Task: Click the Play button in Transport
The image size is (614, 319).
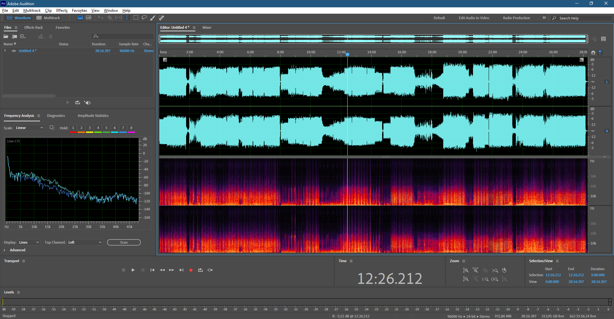Action: point(133,270)
